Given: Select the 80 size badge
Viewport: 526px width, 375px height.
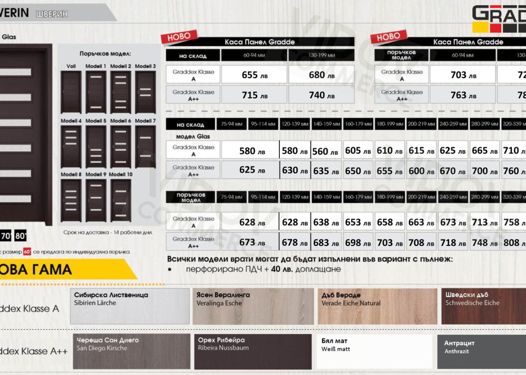Looking at the screenshot, I should 21,235.
